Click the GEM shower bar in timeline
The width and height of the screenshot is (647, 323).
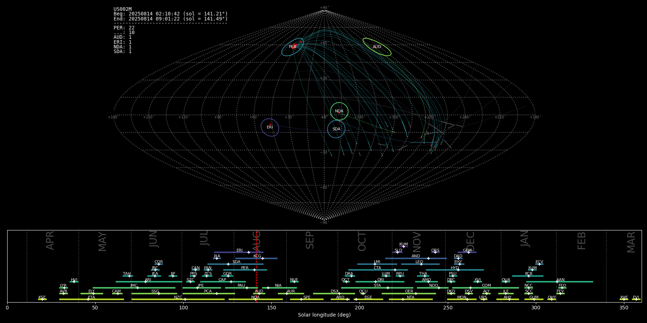(x=467, y=252)
